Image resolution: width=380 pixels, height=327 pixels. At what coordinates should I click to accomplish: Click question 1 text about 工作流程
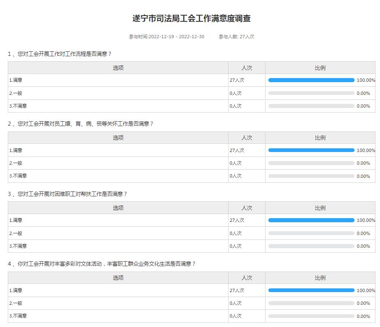(60, 54)
